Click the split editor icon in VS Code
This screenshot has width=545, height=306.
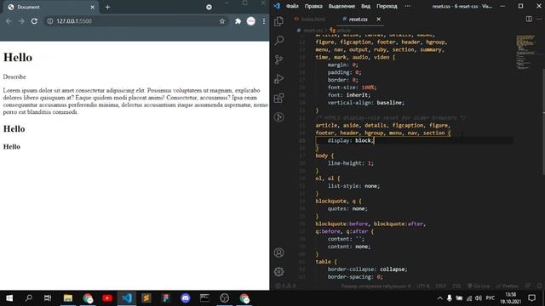pyautogui.click(x=529, y=19)
